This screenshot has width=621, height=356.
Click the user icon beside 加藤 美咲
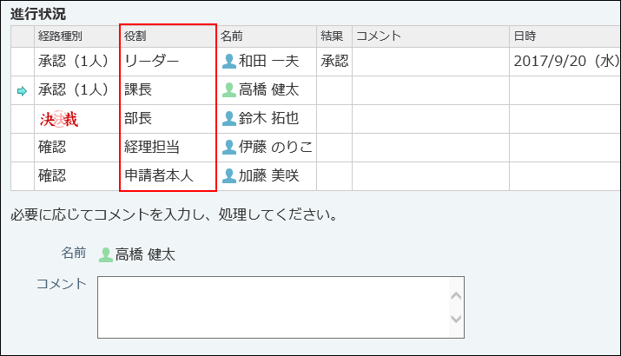tap(229, 176)
